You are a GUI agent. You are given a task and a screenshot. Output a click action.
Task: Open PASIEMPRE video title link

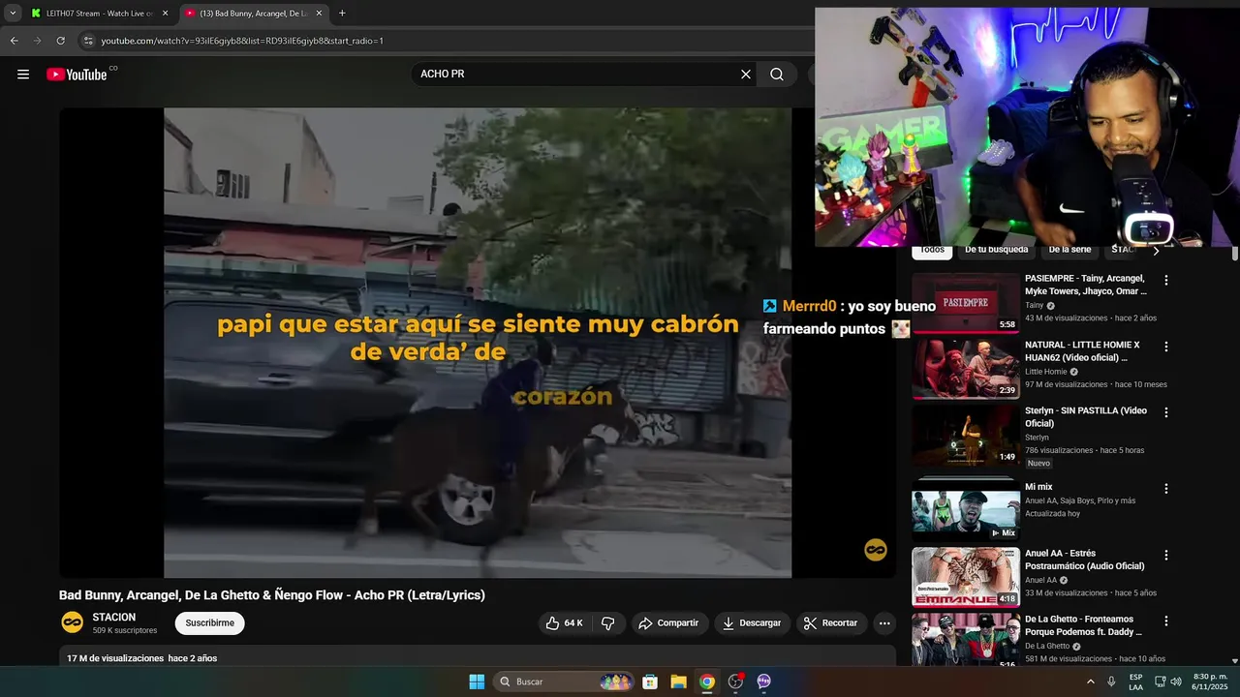(1086, 285)
